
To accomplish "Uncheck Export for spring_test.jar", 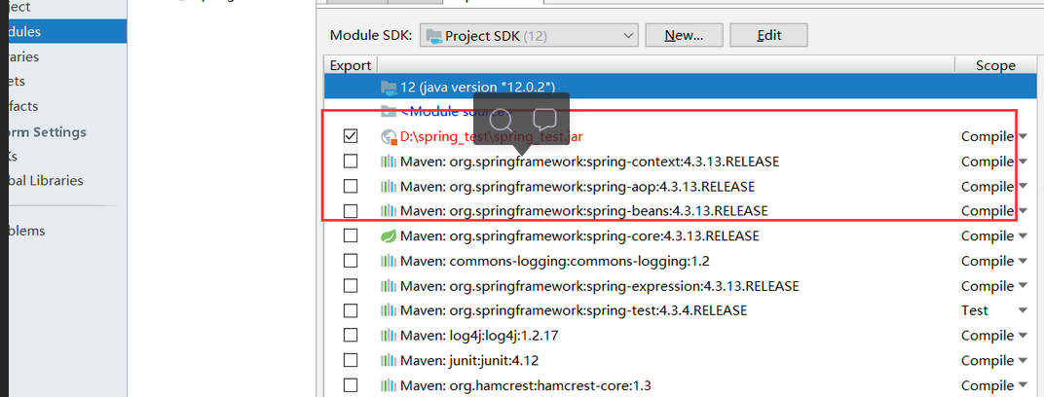I will point(351,136).
